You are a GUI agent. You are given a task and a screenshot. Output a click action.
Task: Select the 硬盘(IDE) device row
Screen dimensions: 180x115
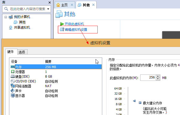pos(56,76)
